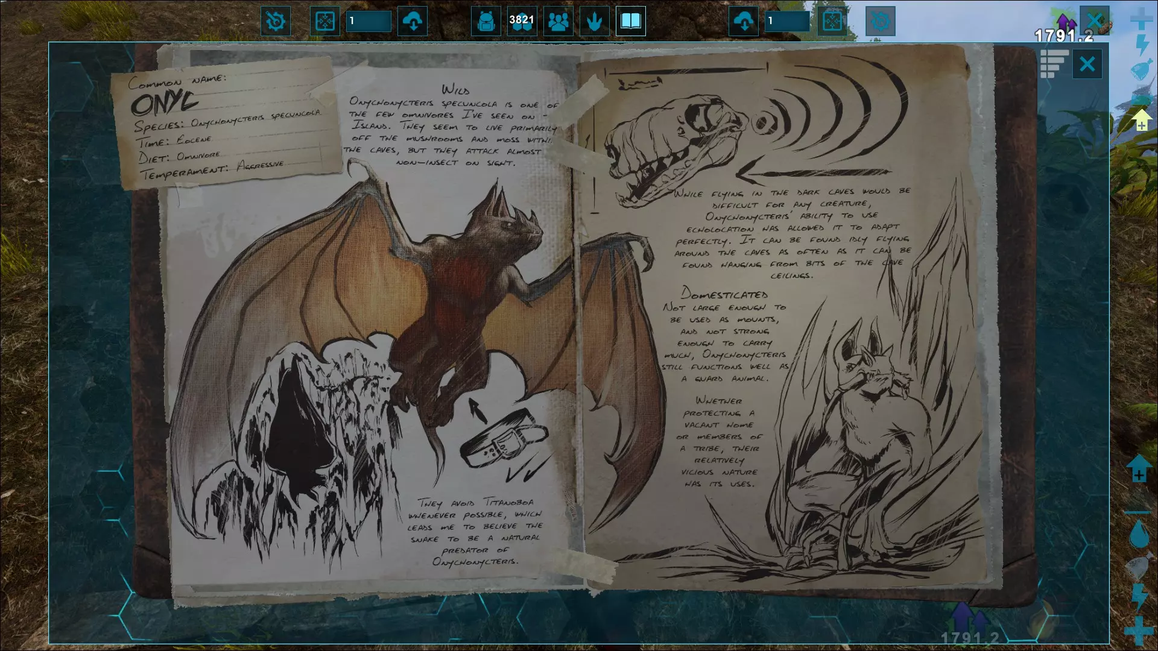Switch to the tribe members tab
Image resolution: width=1158 pixels, height=651 pixels.
[x=558, y=22]
